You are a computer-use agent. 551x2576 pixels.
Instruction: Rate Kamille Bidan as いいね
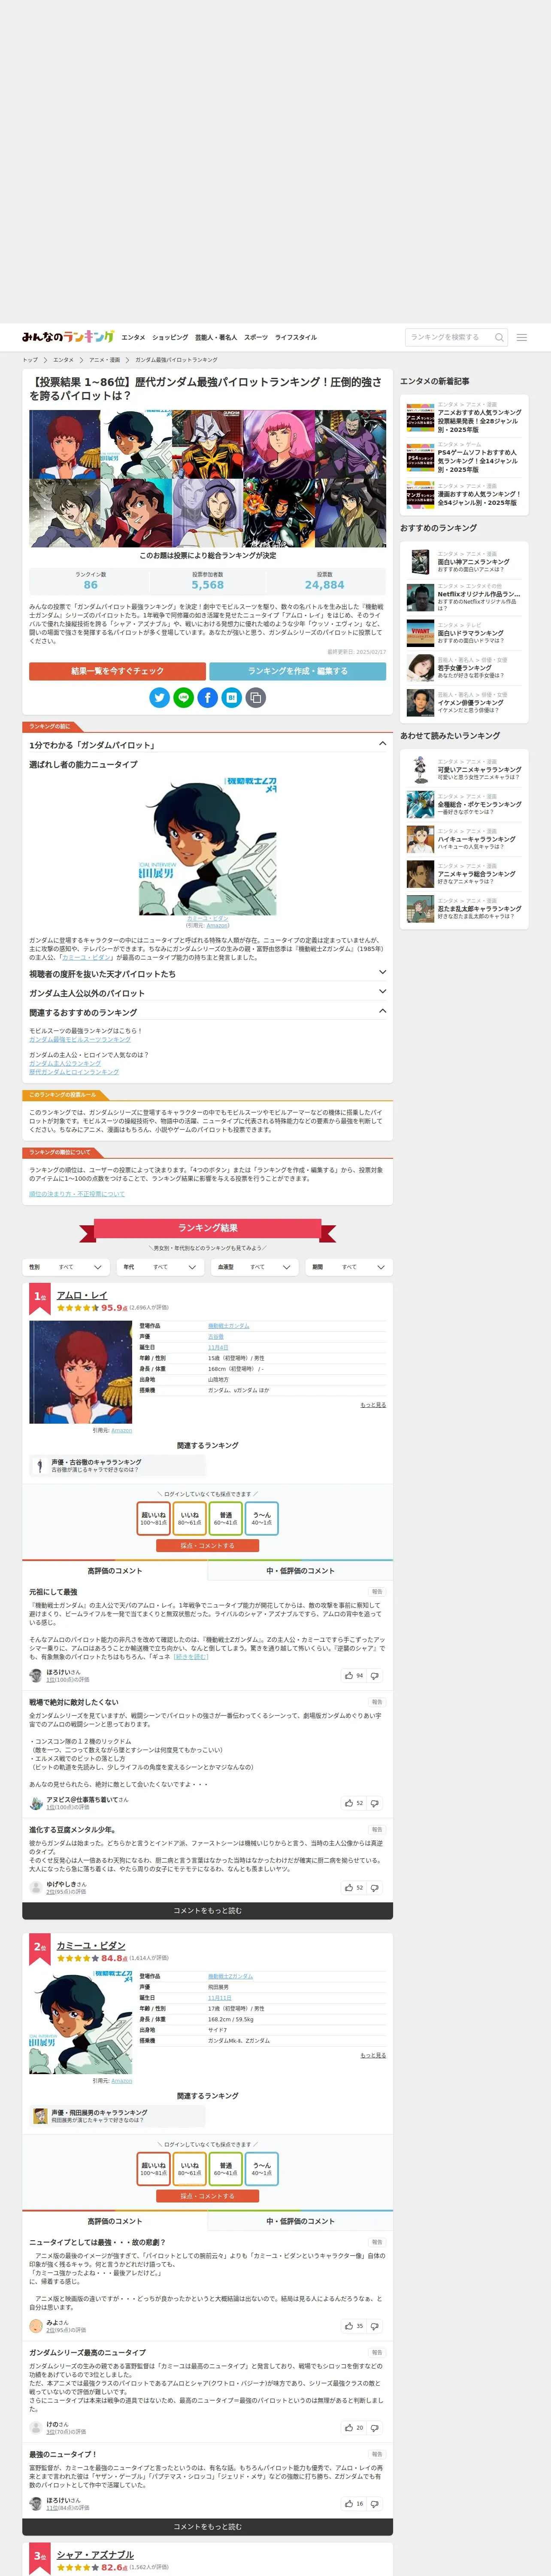click(x=190, y=2168)
